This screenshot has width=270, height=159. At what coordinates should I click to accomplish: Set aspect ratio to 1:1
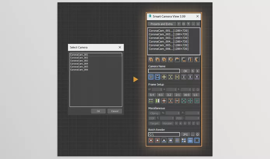pyautogui.click(x=195, y=95)
